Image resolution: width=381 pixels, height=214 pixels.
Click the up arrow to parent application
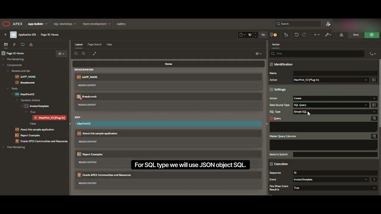click(x=5, y=35)
